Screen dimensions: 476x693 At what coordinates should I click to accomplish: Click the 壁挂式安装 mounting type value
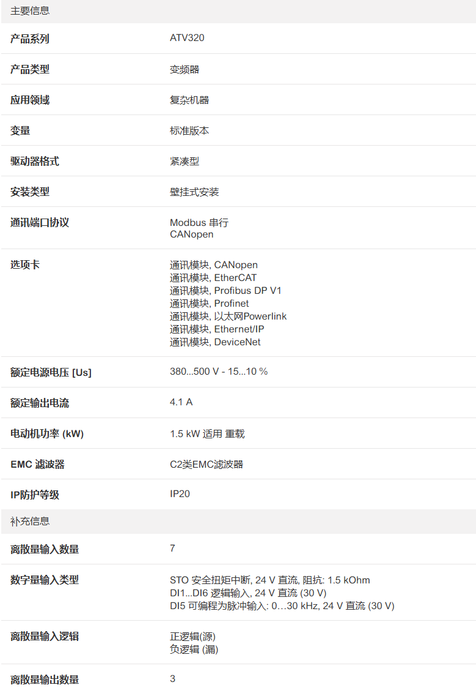pyautogui.click(x=194, y=192)
